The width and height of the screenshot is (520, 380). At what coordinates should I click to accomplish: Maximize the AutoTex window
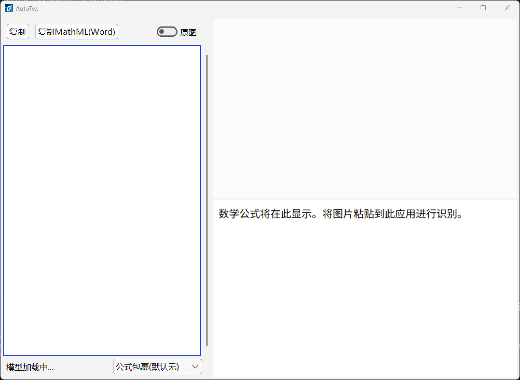pos(483,8)
